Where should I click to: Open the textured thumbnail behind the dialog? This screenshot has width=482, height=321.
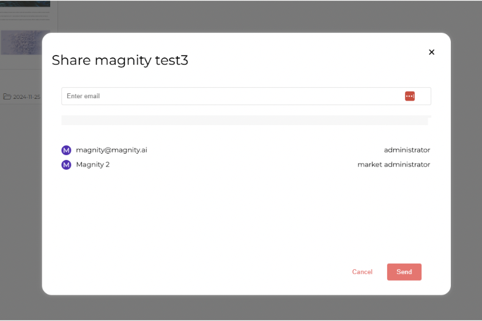click(x=21, y=43)
